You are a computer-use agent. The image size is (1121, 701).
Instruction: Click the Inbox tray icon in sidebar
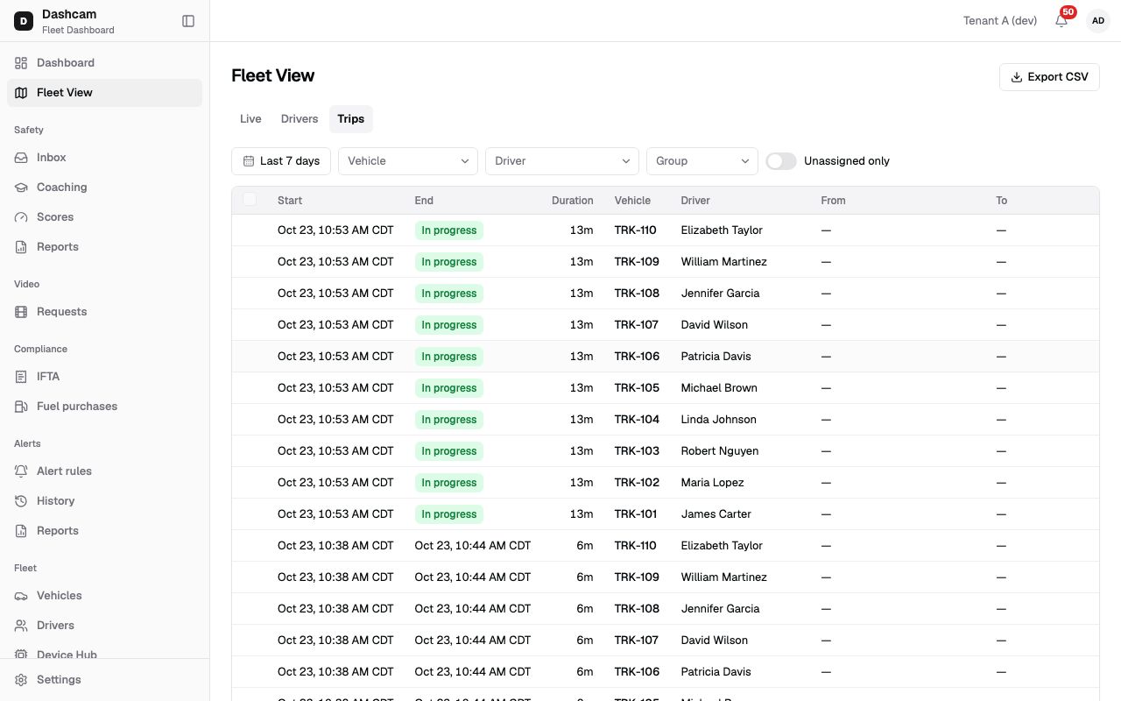pos(21,158)
